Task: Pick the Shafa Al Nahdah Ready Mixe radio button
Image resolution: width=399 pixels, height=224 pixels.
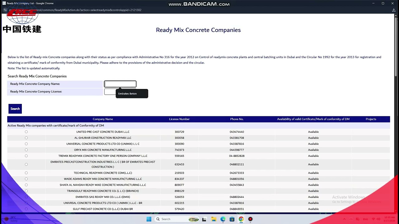Action: 26,185
